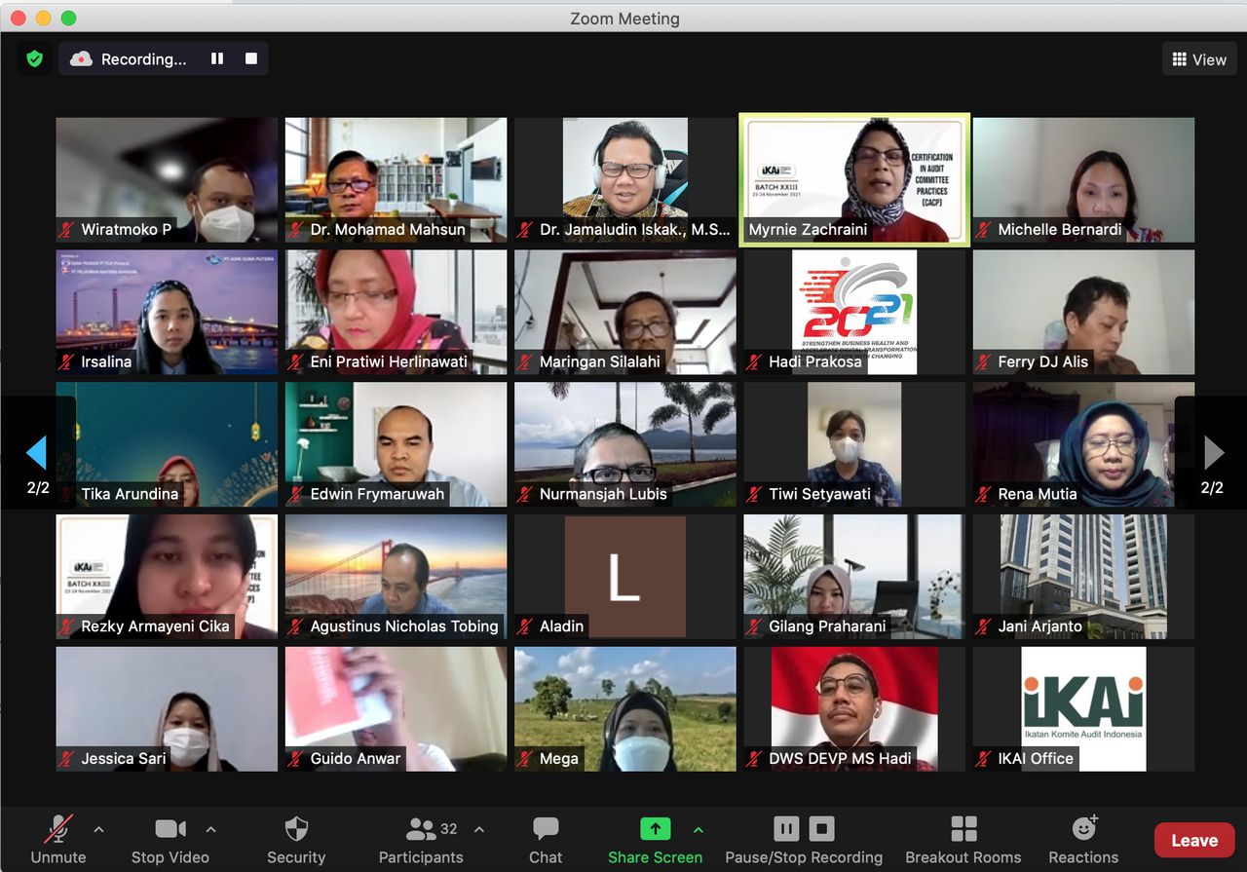Open the Chat panel
This screenshot has height=872, width=1247.
(546, 840)
